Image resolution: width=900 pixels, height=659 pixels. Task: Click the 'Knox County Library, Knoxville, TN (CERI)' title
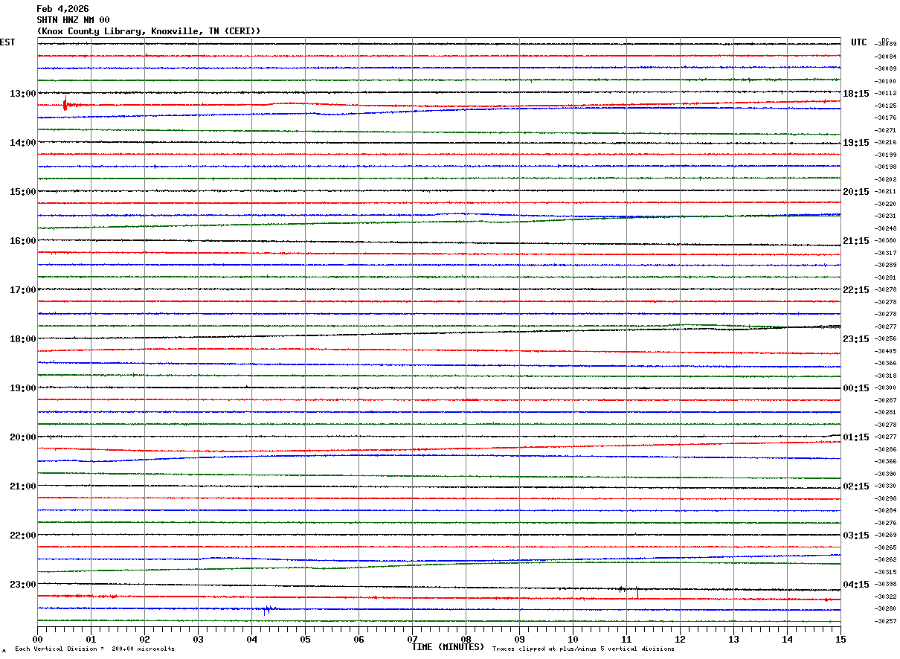pyautogui.click(x=149, y=31)
